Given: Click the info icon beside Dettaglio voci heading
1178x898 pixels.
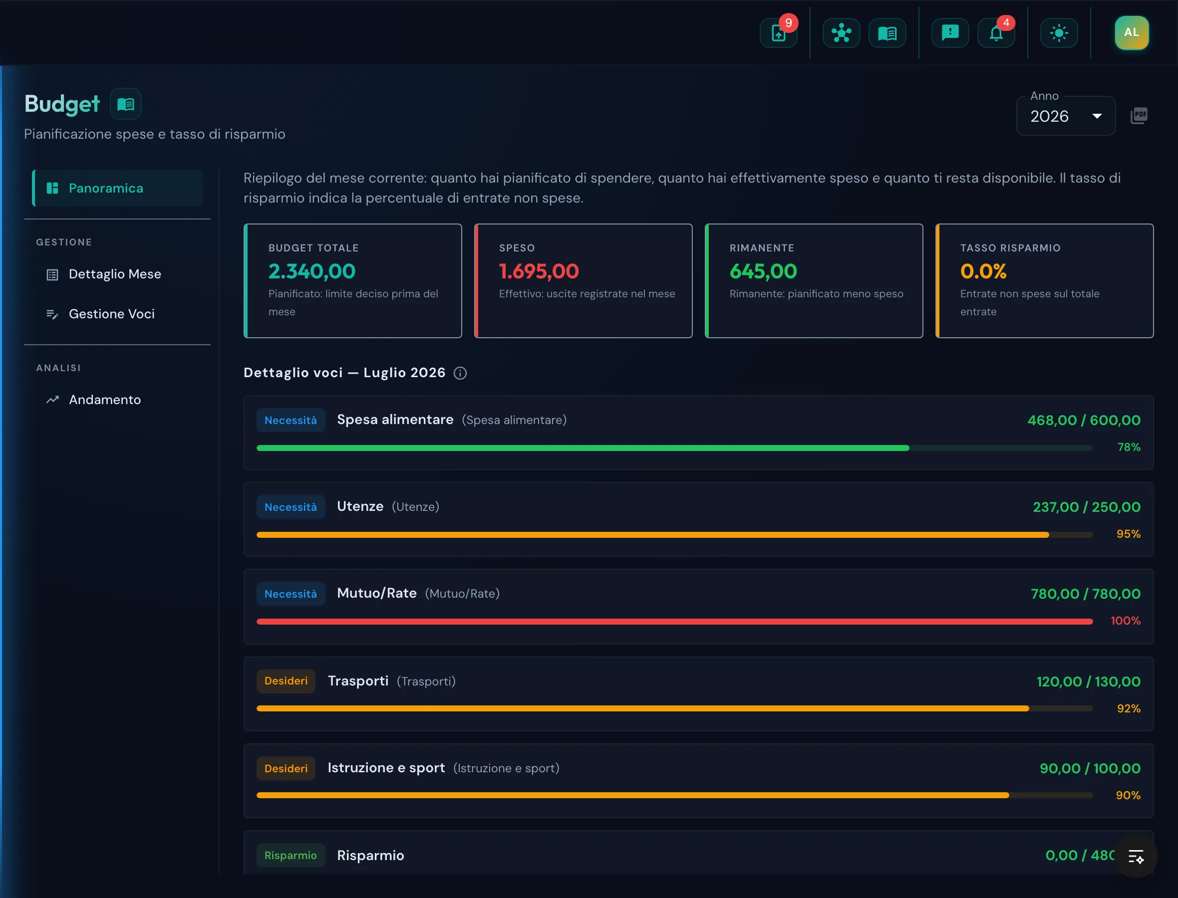Looking at the screenshot, I should [x=460, y=373].
